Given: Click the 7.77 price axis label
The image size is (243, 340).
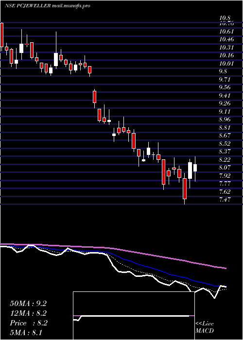Looking at the screenshot, I should (x=225, y=184).
